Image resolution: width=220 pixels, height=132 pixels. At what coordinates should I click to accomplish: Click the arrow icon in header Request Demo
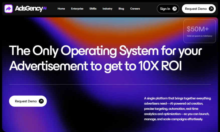pyautogui.click(x=211, y=9)
